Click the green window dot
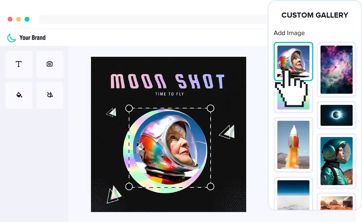Viewport: 362px width, 222px height. pyautogui.click(x=27, y=19)
